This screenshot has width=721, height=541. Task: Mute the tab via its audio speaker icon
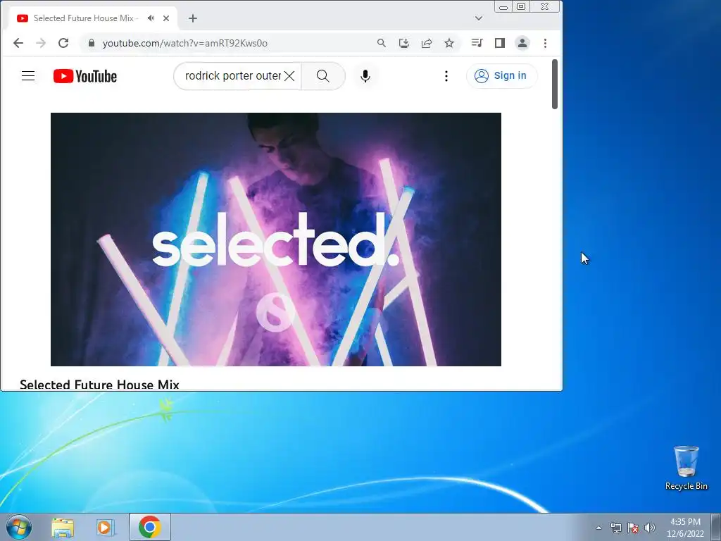pos(151,18)
